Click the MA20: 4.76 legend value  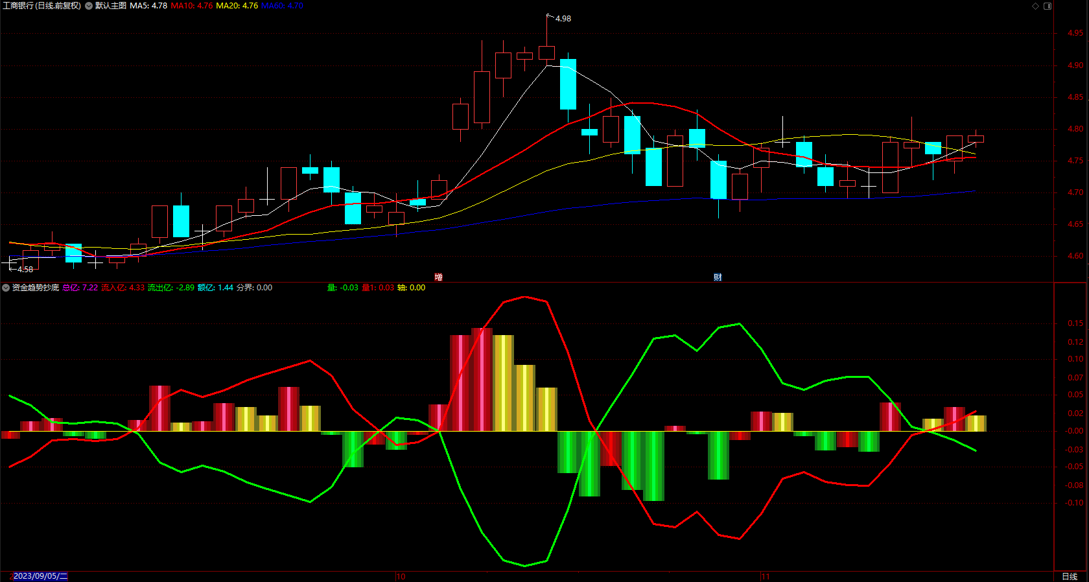pos(237,6)
